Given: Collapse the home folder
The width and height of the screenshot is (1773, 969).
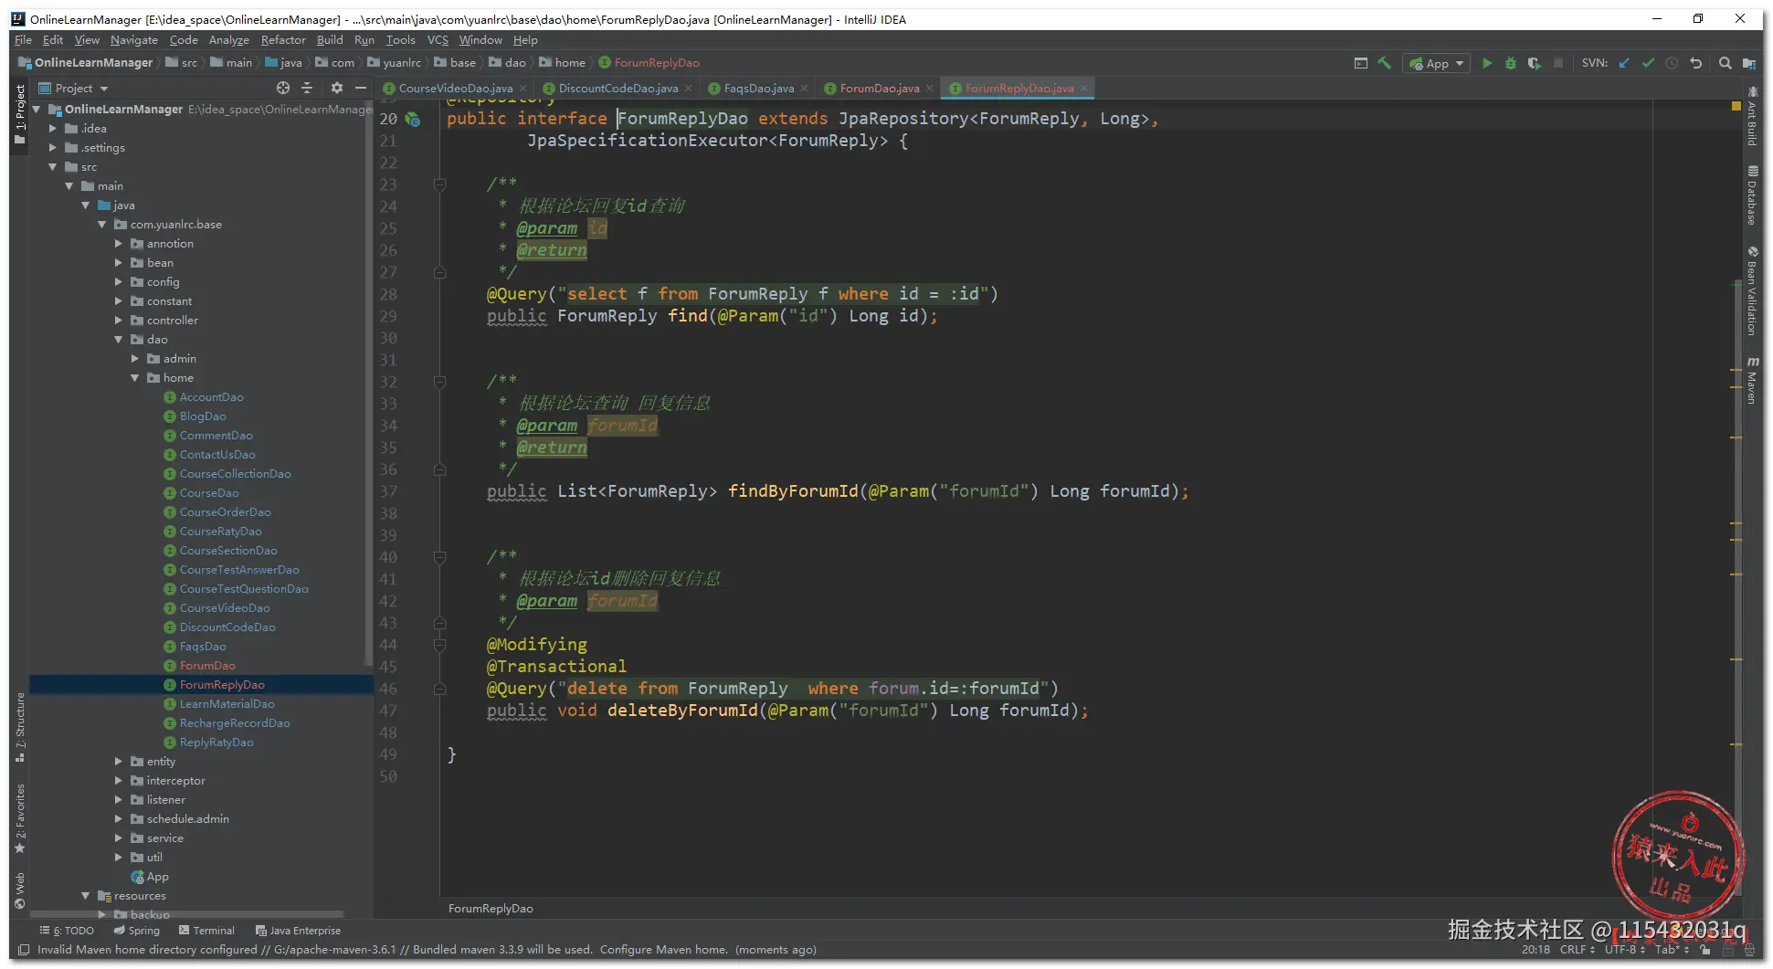Looking at the screenshot, I should pos(135,378).
